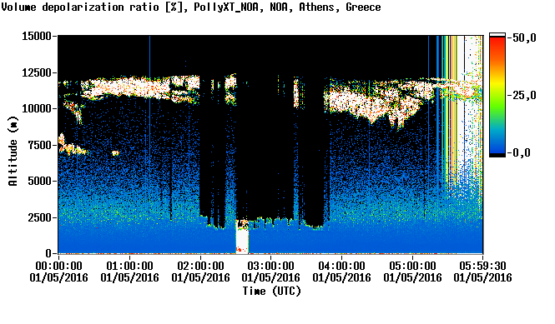Click the 0,0 colorbar minimum label
This screenshot has width=555, height=324.
[x=521, y=152]
